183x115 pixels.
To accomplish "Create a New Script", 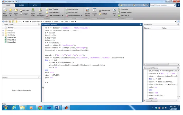I will [5, 12].
